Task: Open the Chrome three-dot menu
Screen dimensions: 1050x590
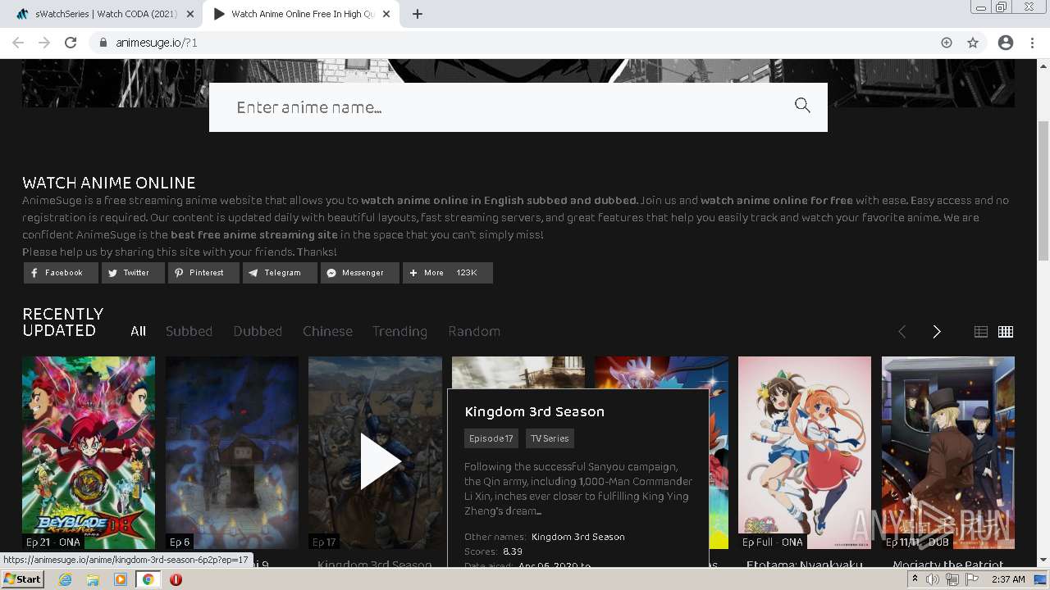Action: (x=1032, y=43)
